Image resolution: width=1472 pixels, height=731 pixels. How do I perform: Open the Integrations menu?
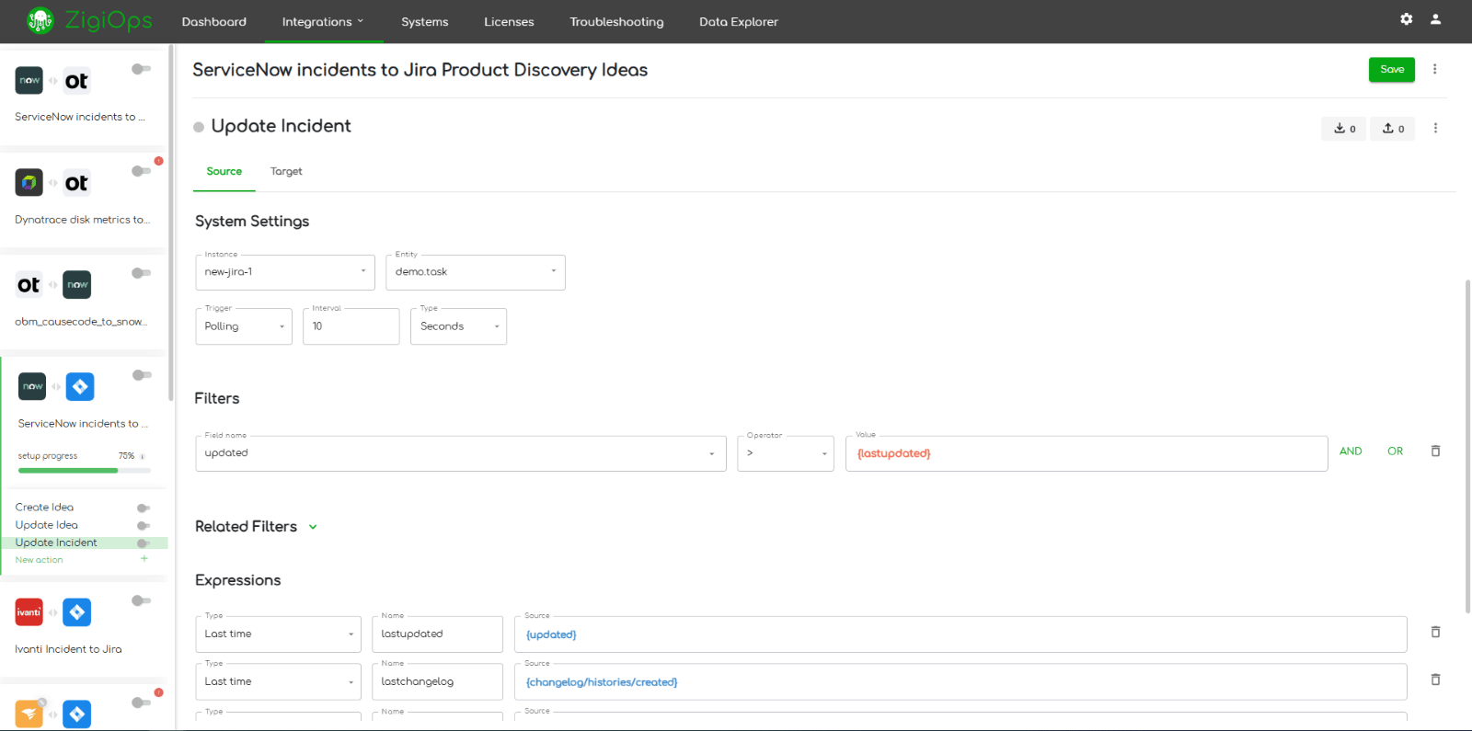pos(323,21)
